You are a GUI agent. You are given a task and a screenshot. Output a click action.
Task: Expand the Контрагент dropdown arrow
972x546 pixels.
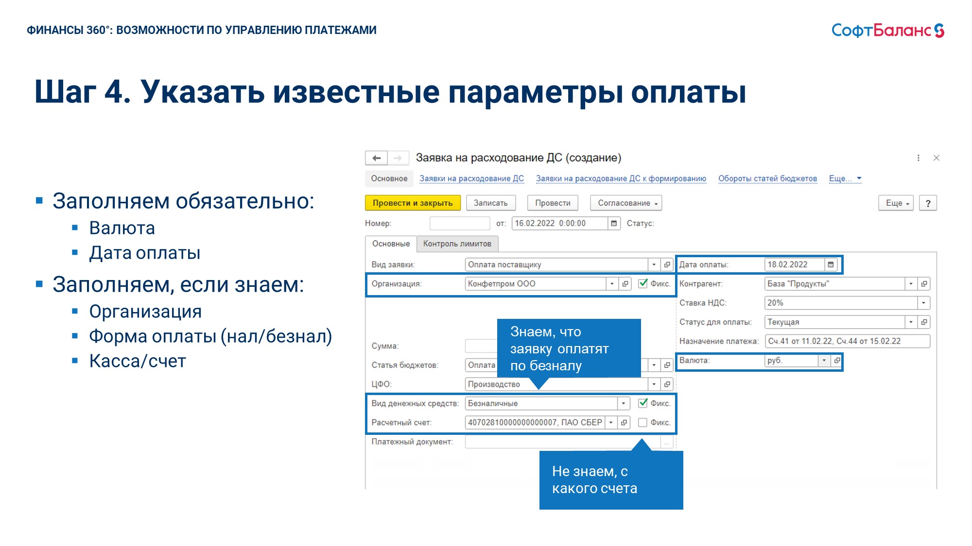pos(911,284)
